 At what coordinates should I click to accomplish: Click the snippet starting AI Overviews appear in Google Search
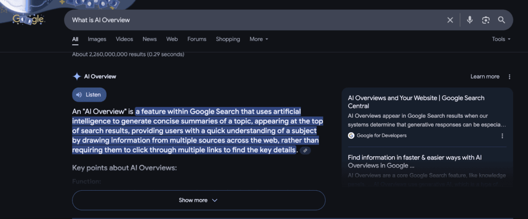tap(426, 120)
